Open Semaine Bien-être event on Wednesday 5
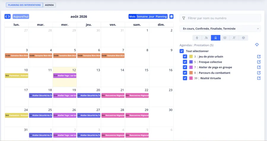 (65, 56)
